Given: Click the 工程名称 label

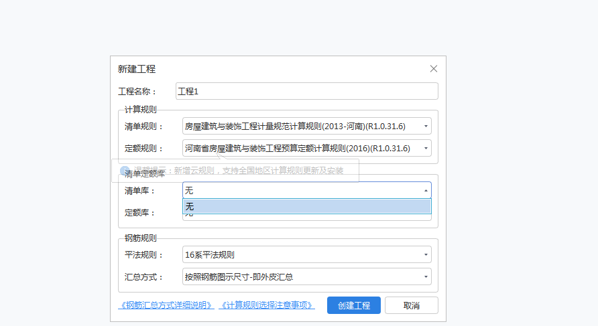Looking at the screenshot, I should (x=137, y=91).
